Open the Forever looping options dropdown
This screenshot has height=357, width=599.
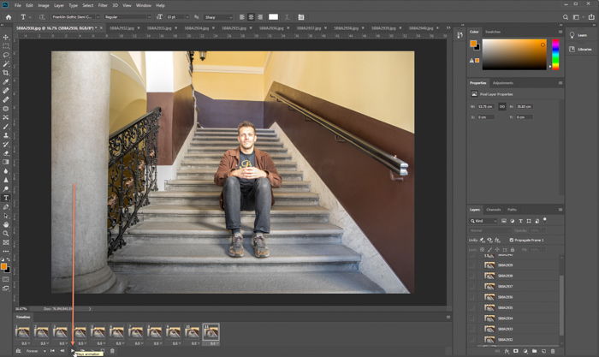34,350
